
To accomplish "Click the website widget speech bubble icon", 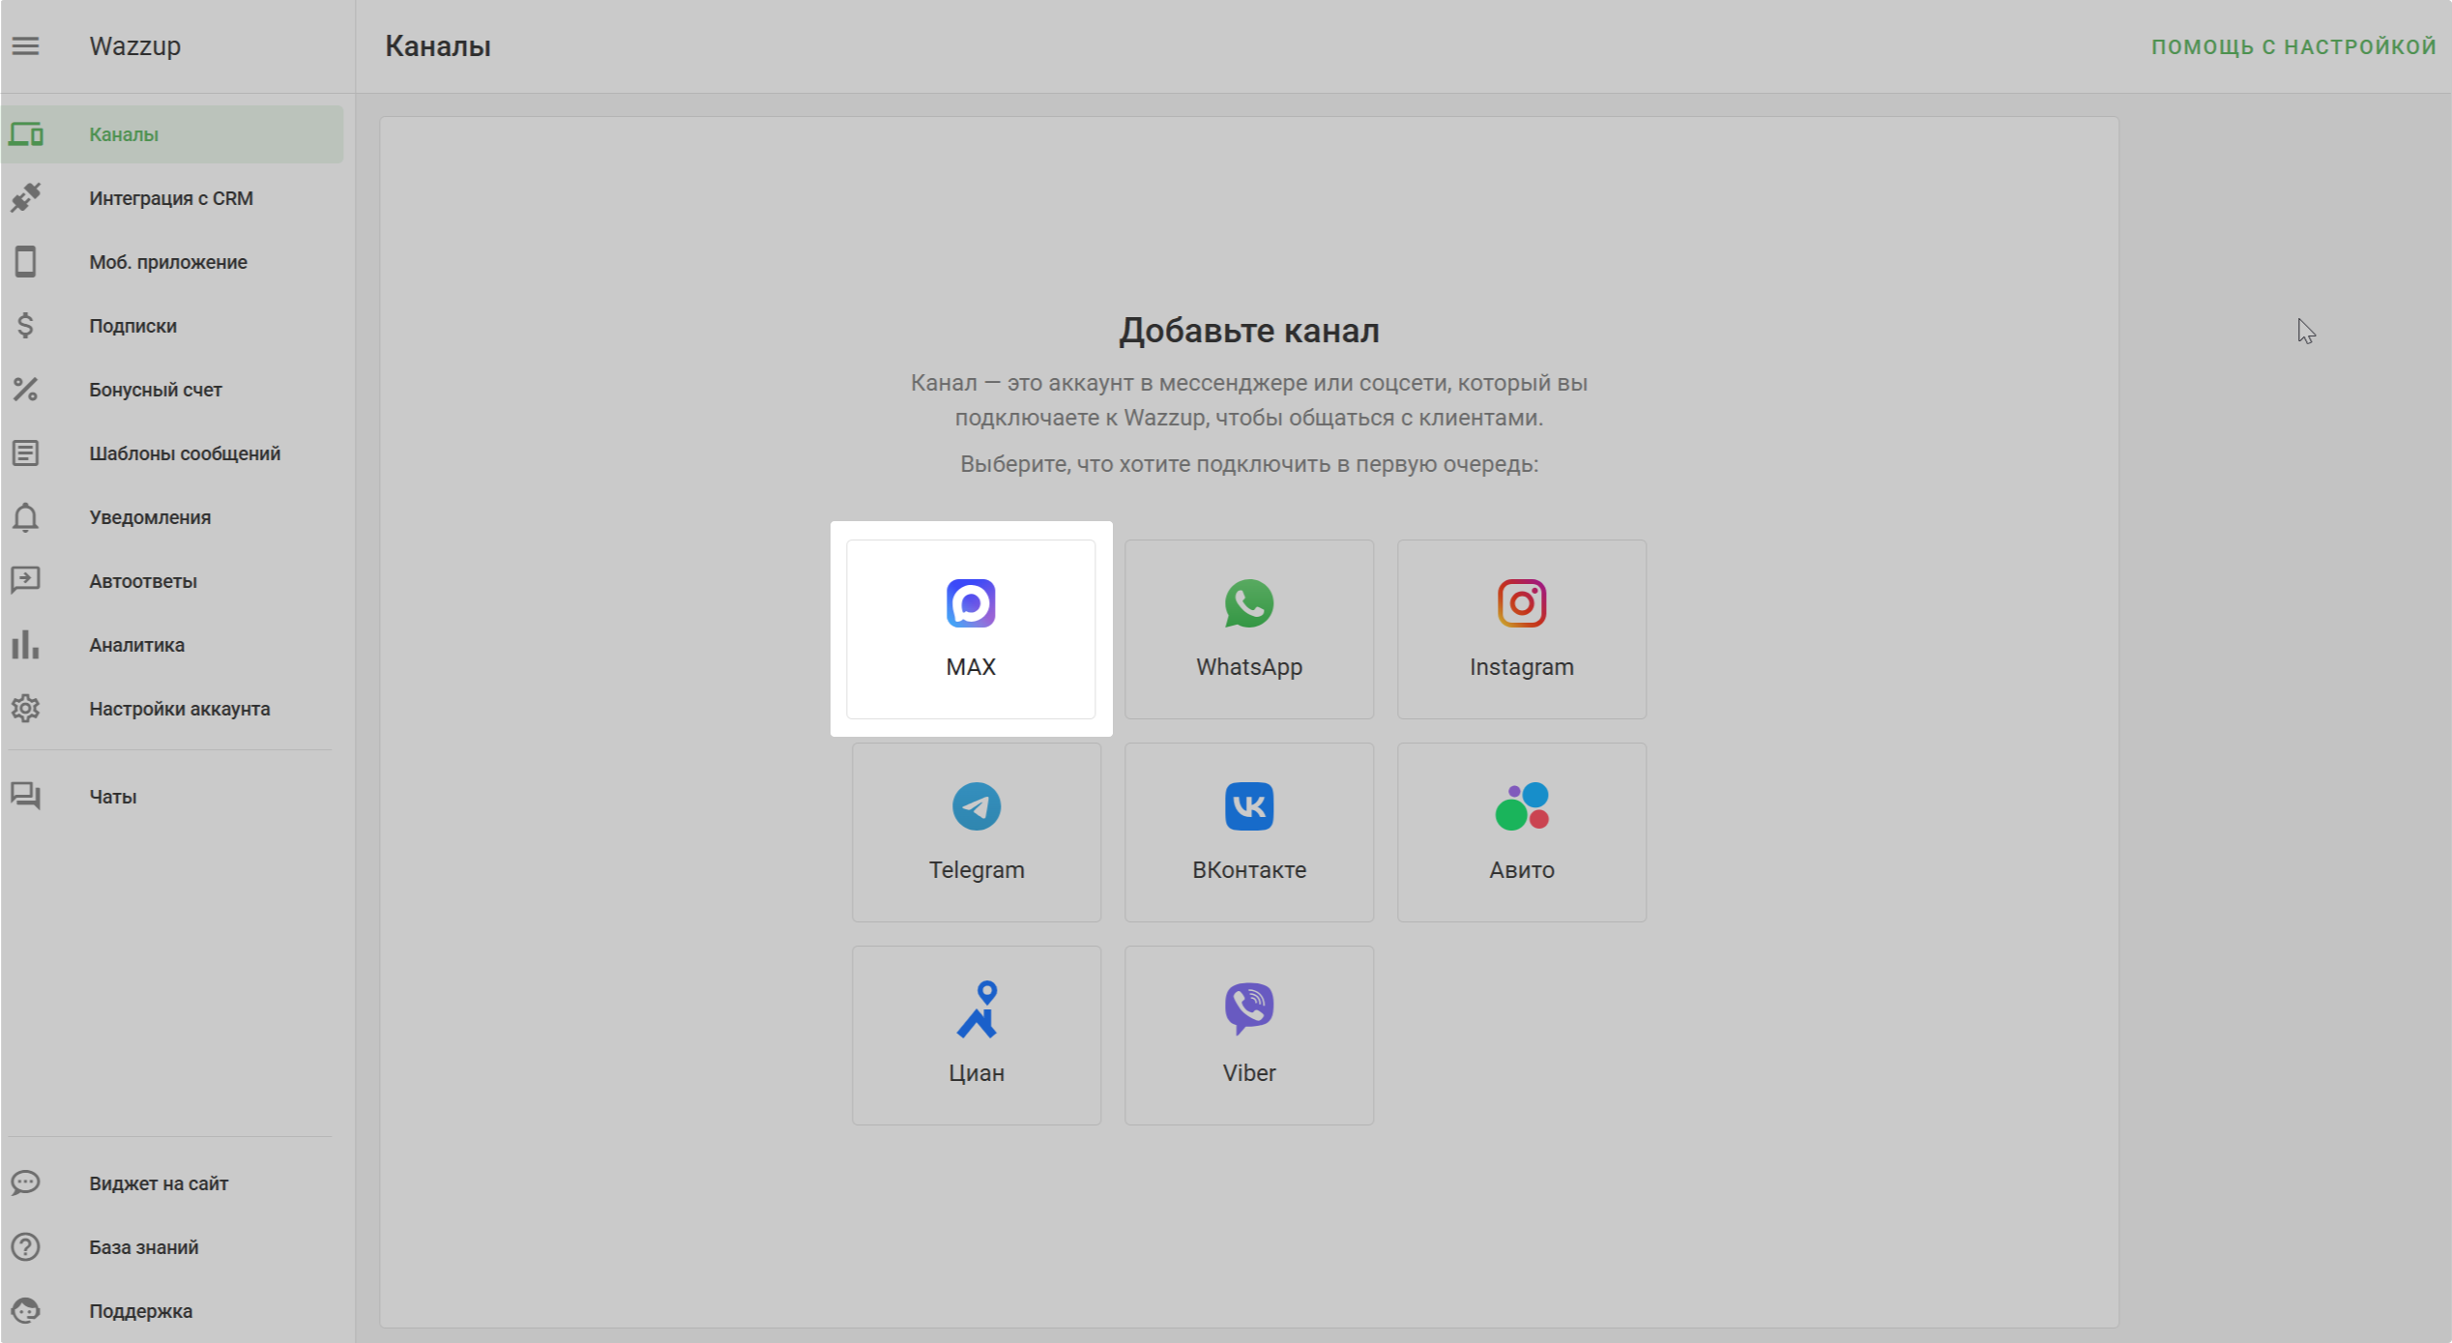I will point(26,1183).
